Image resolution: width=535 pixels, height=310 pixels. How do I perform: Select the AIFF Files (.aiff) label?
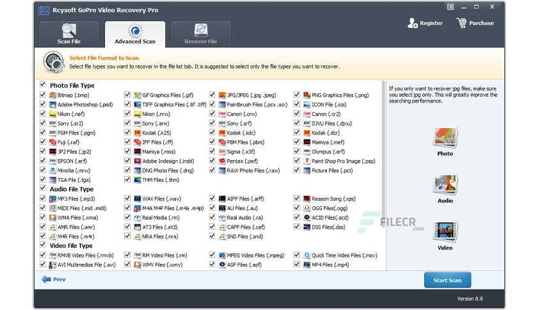(x=245, y=199)
